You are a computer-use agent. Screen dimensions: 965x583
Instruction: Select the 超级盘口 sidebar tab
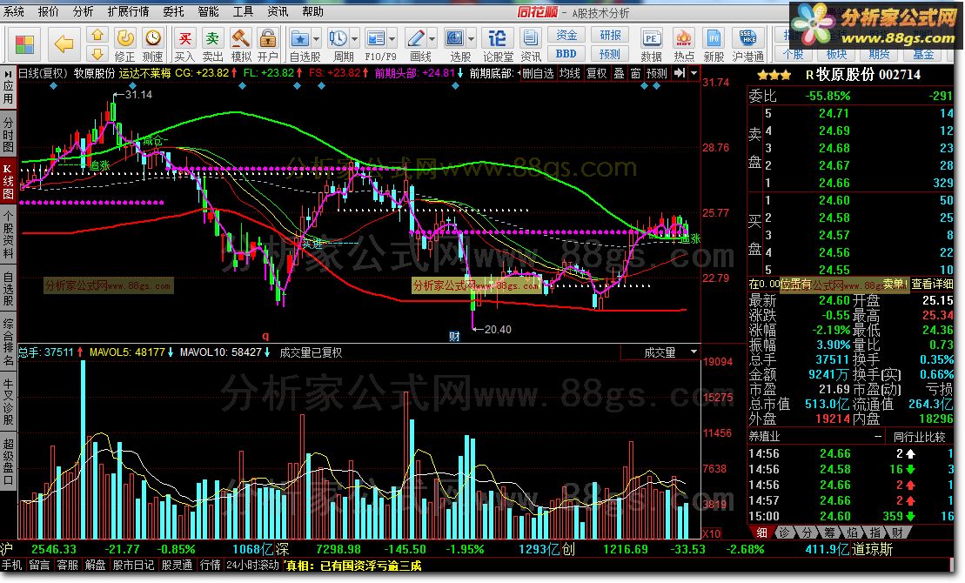click(x=8, y=462)
